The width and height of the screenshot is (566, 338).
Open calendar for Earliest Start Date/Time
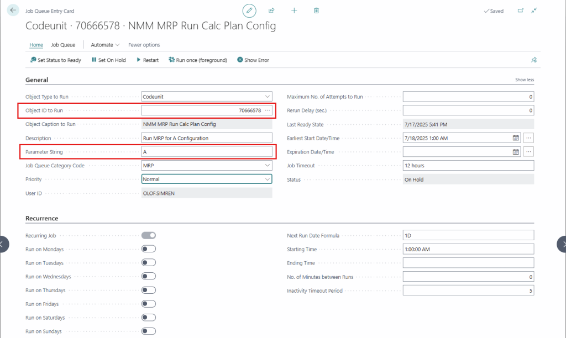coord(516,138)
